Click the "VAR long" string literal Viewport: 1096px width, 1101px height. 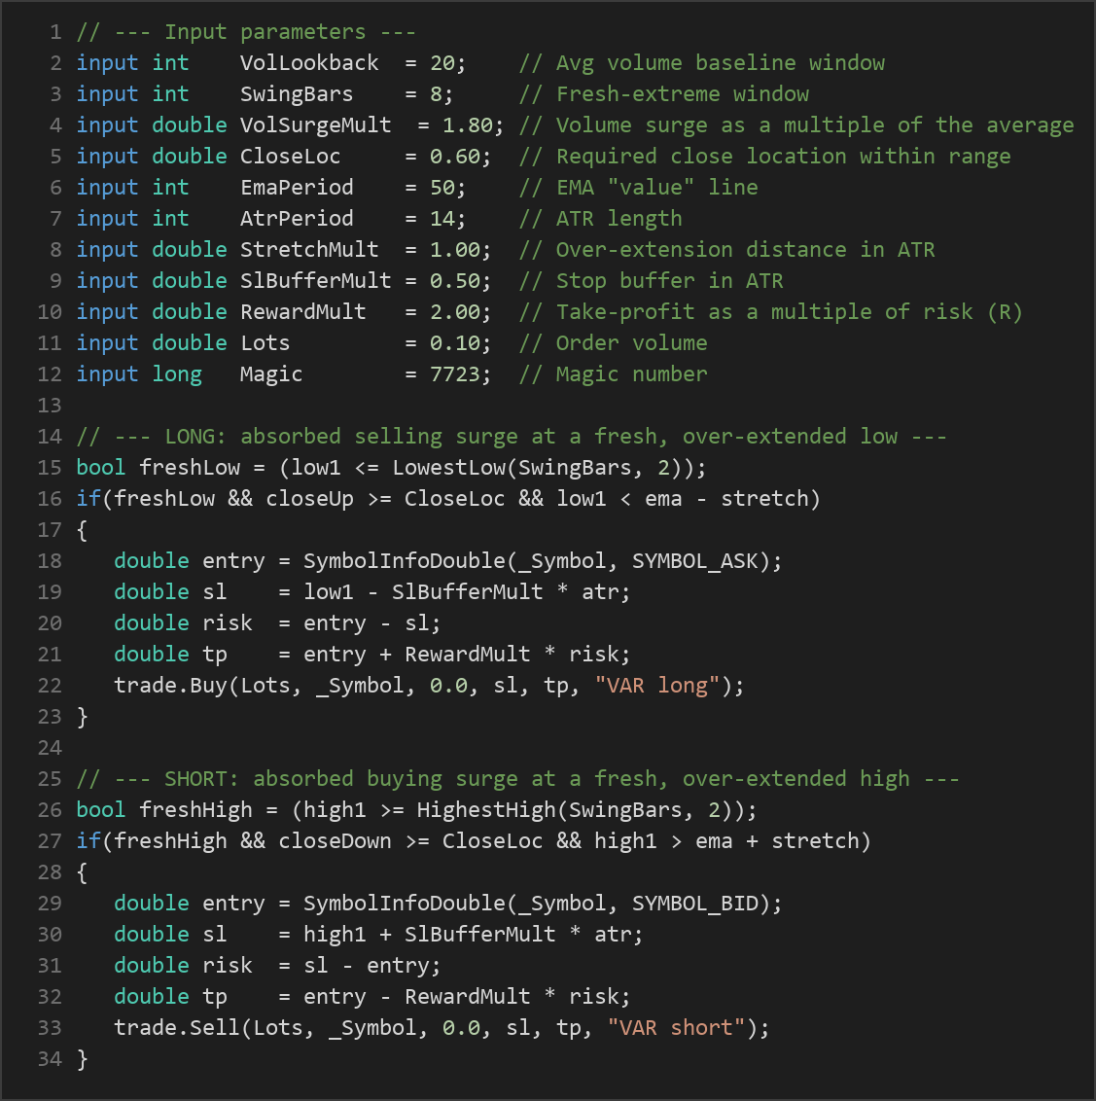(x=657, y=686)
